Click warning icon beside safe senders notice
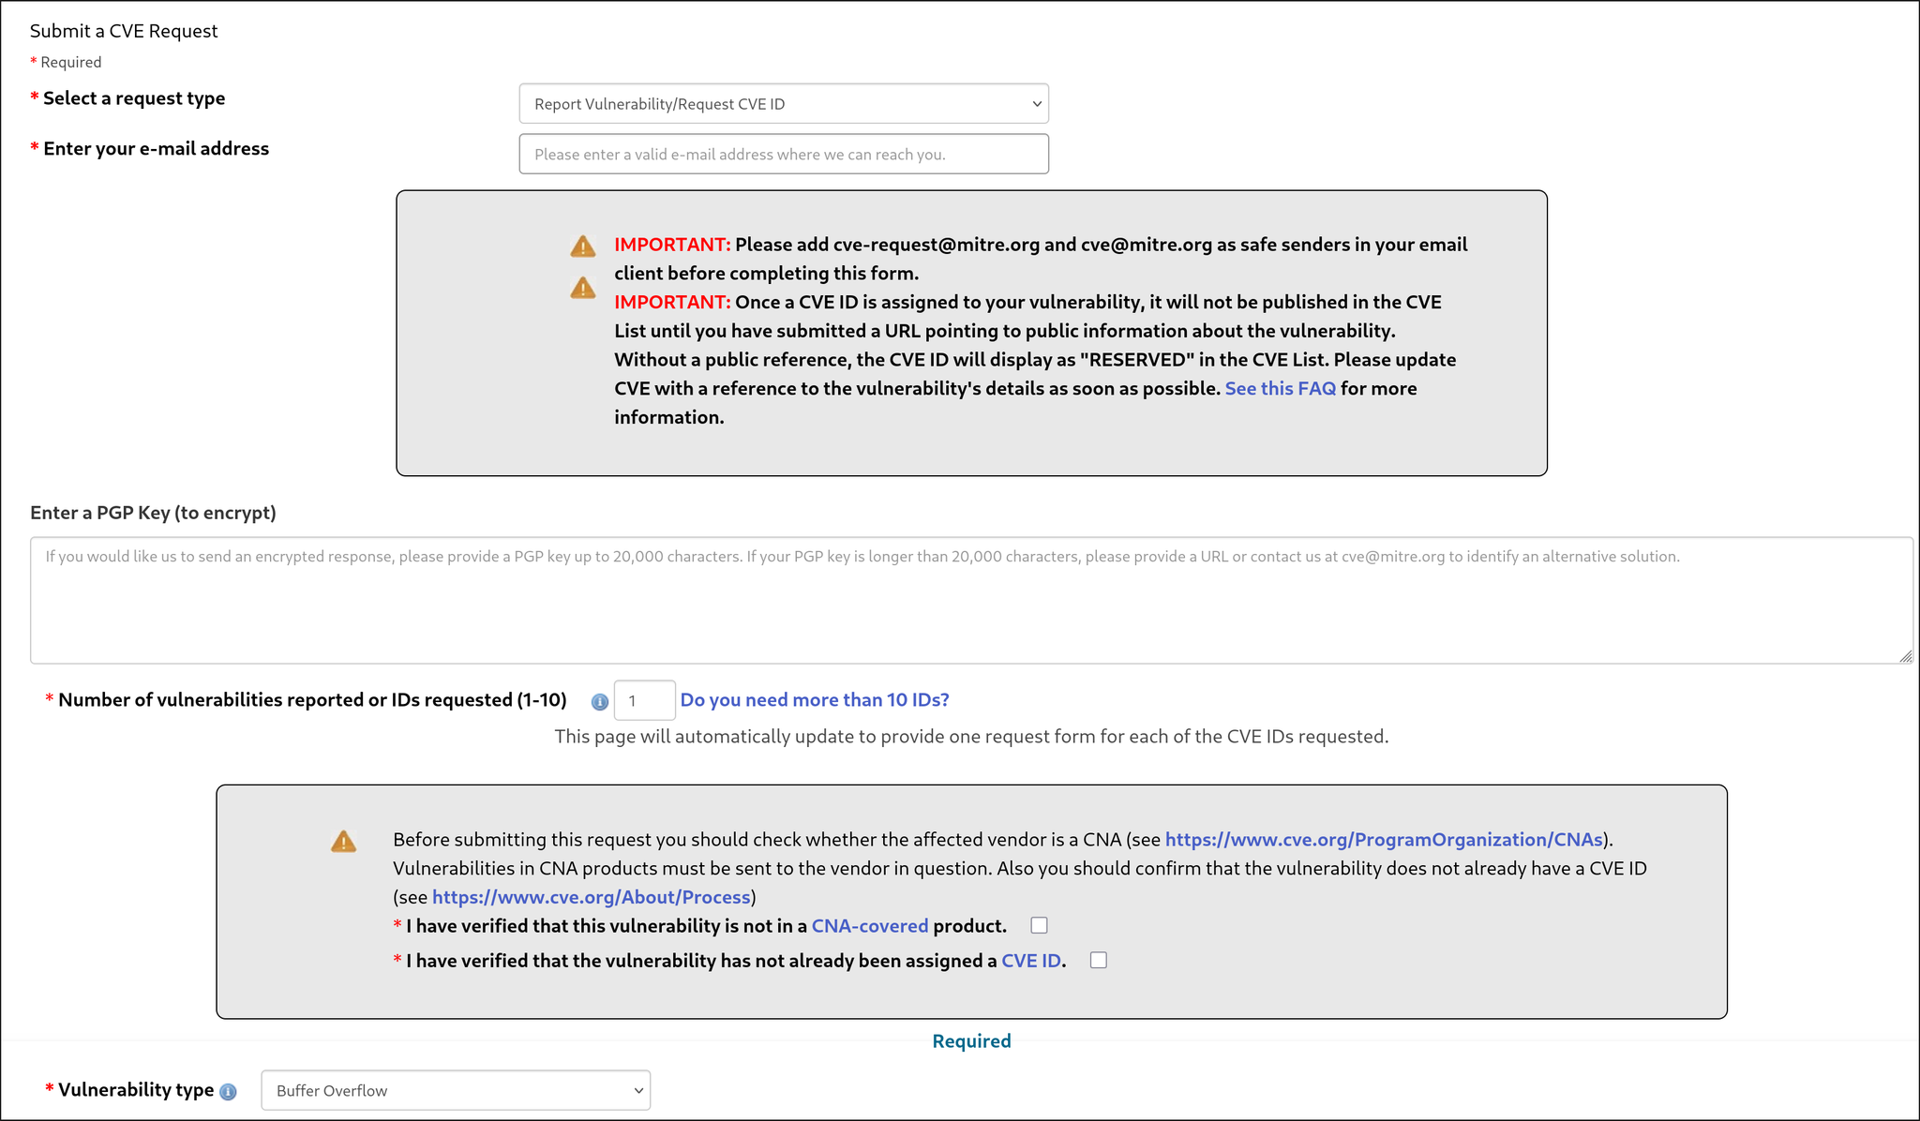 (583, 247)
